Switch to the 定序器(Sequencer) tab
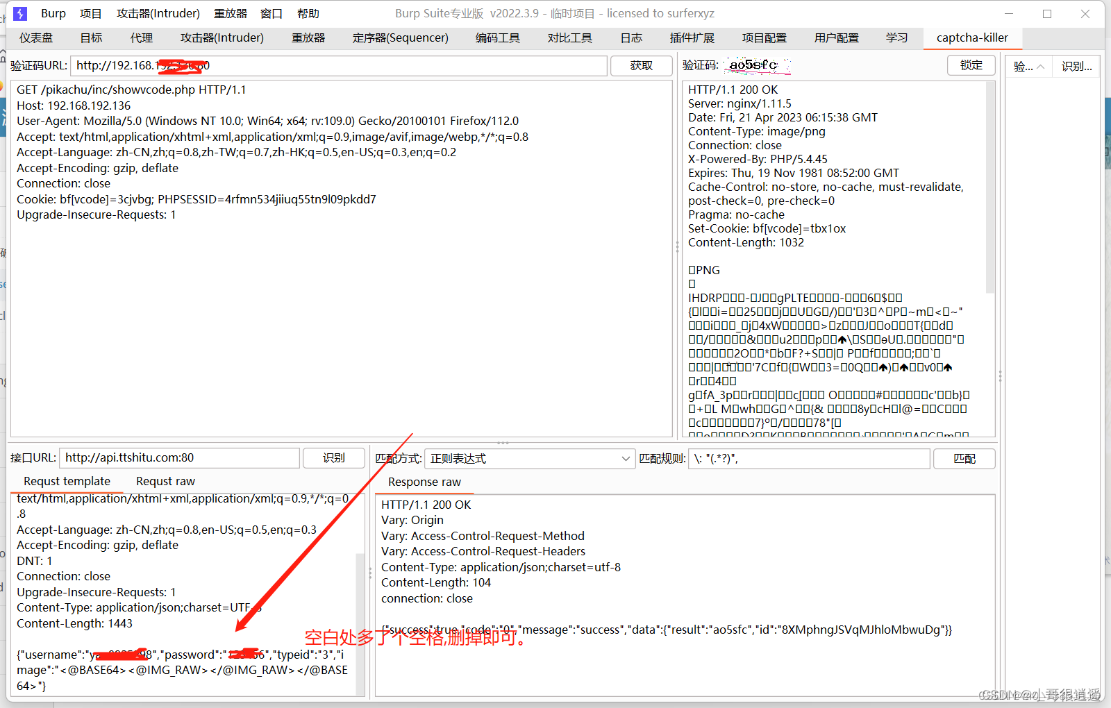 pyautogui.click(x=401, y=37)
